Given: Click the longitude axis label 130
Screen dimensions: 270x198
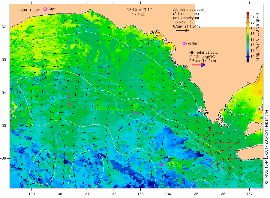Looking at the screenshot, I should (59, 194).
